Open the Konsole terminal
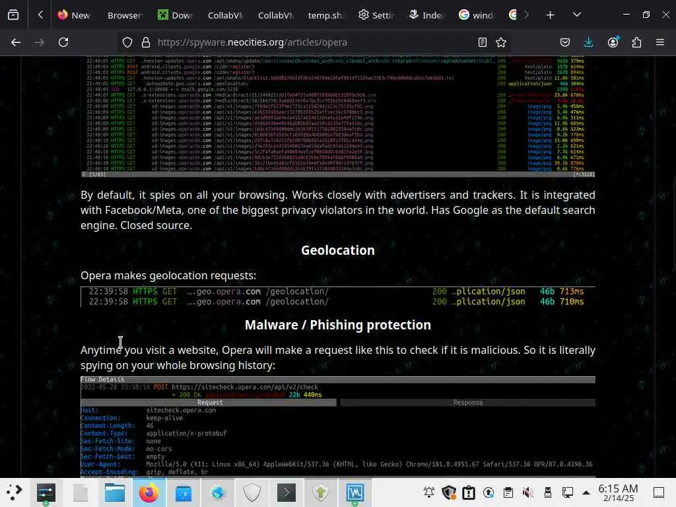This screenshot has height=507, width=676. (287, 492)
